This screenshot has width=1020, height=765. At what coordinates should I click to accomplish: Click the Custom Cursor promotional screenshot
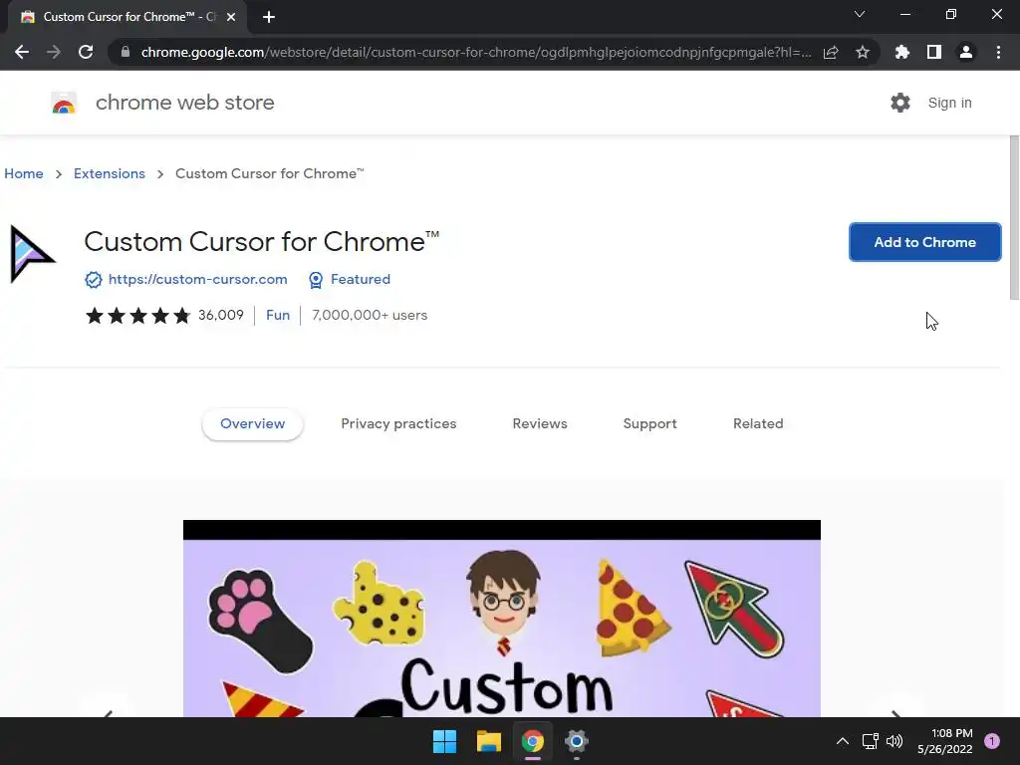502,619
